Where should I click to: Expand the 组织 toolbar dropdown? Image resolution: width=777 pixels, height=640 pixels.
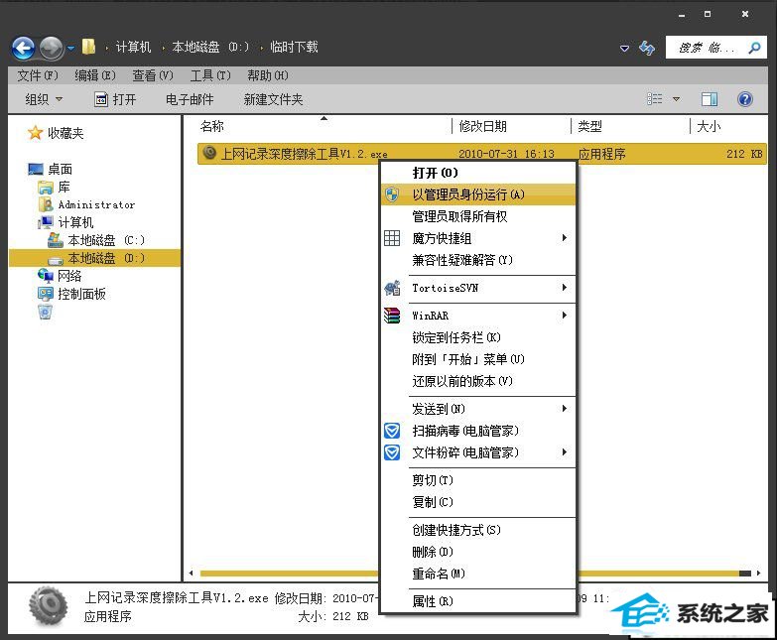(x=44, y=99)
